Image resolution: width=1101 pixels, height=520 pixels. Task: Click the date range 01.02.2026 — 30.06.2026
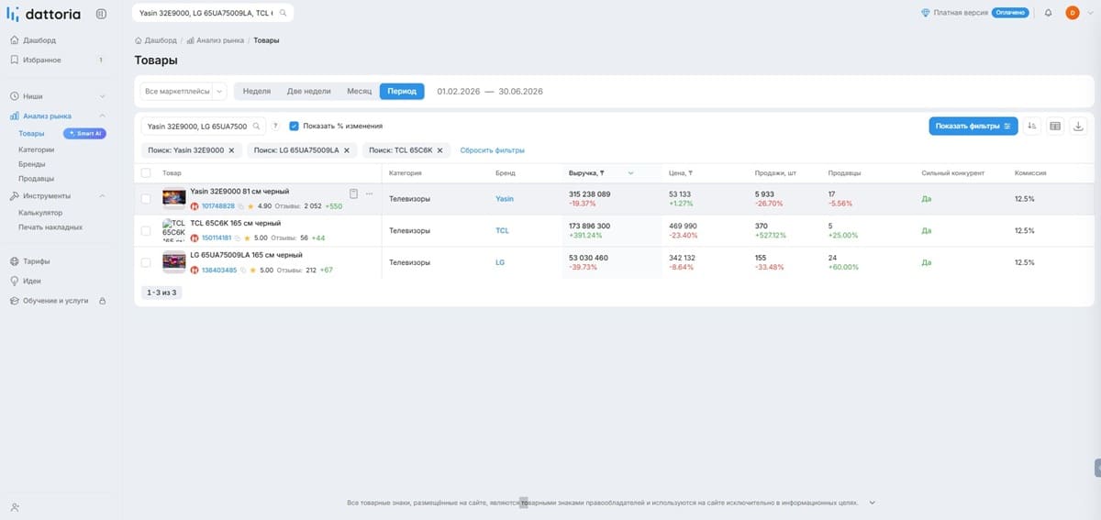pos(490,91)
